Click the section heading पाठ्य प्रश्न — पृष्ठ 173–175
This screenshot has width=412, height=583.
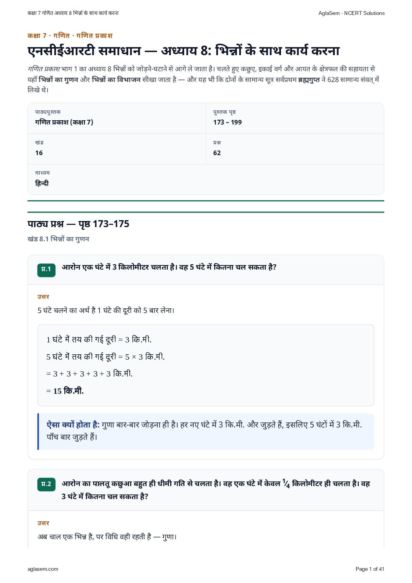tap(78, 224)
